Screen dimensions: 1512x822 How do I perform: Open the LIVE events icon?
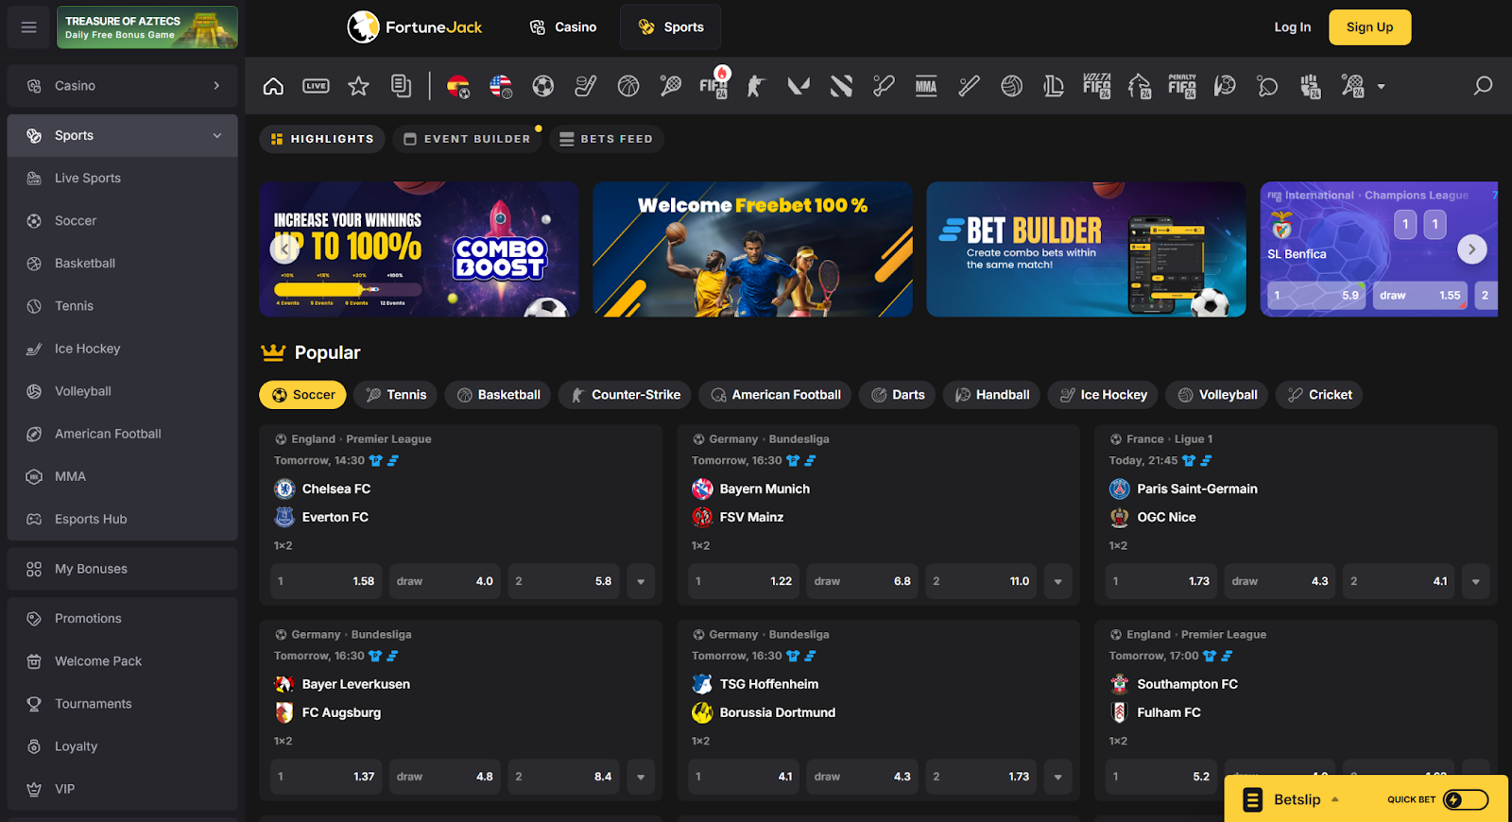click(316, 86)
